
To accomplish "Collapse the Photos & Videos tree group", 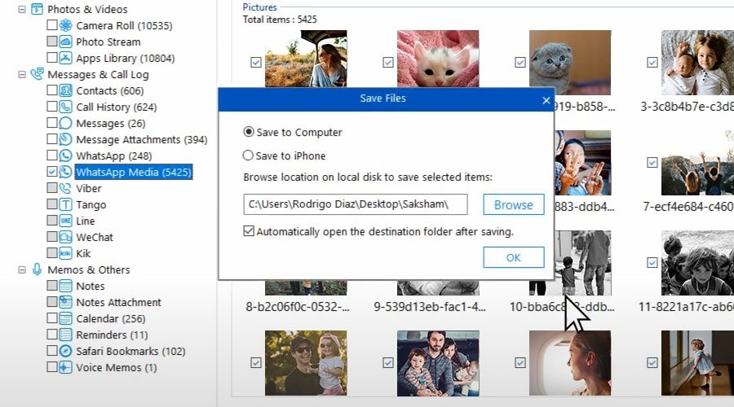I will click(21, 9).
